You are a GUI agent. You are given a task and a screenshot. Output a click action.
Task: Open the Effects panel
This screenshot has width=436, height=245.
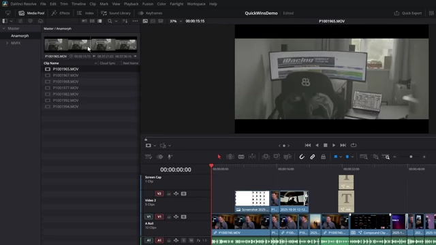tap(61, 13)
